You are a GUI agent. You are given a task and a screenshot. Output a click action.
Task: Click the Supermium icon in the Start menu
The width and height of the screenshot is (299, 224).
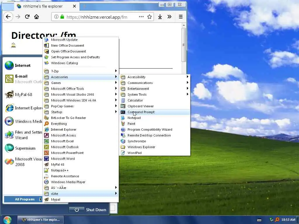(9, 148)
